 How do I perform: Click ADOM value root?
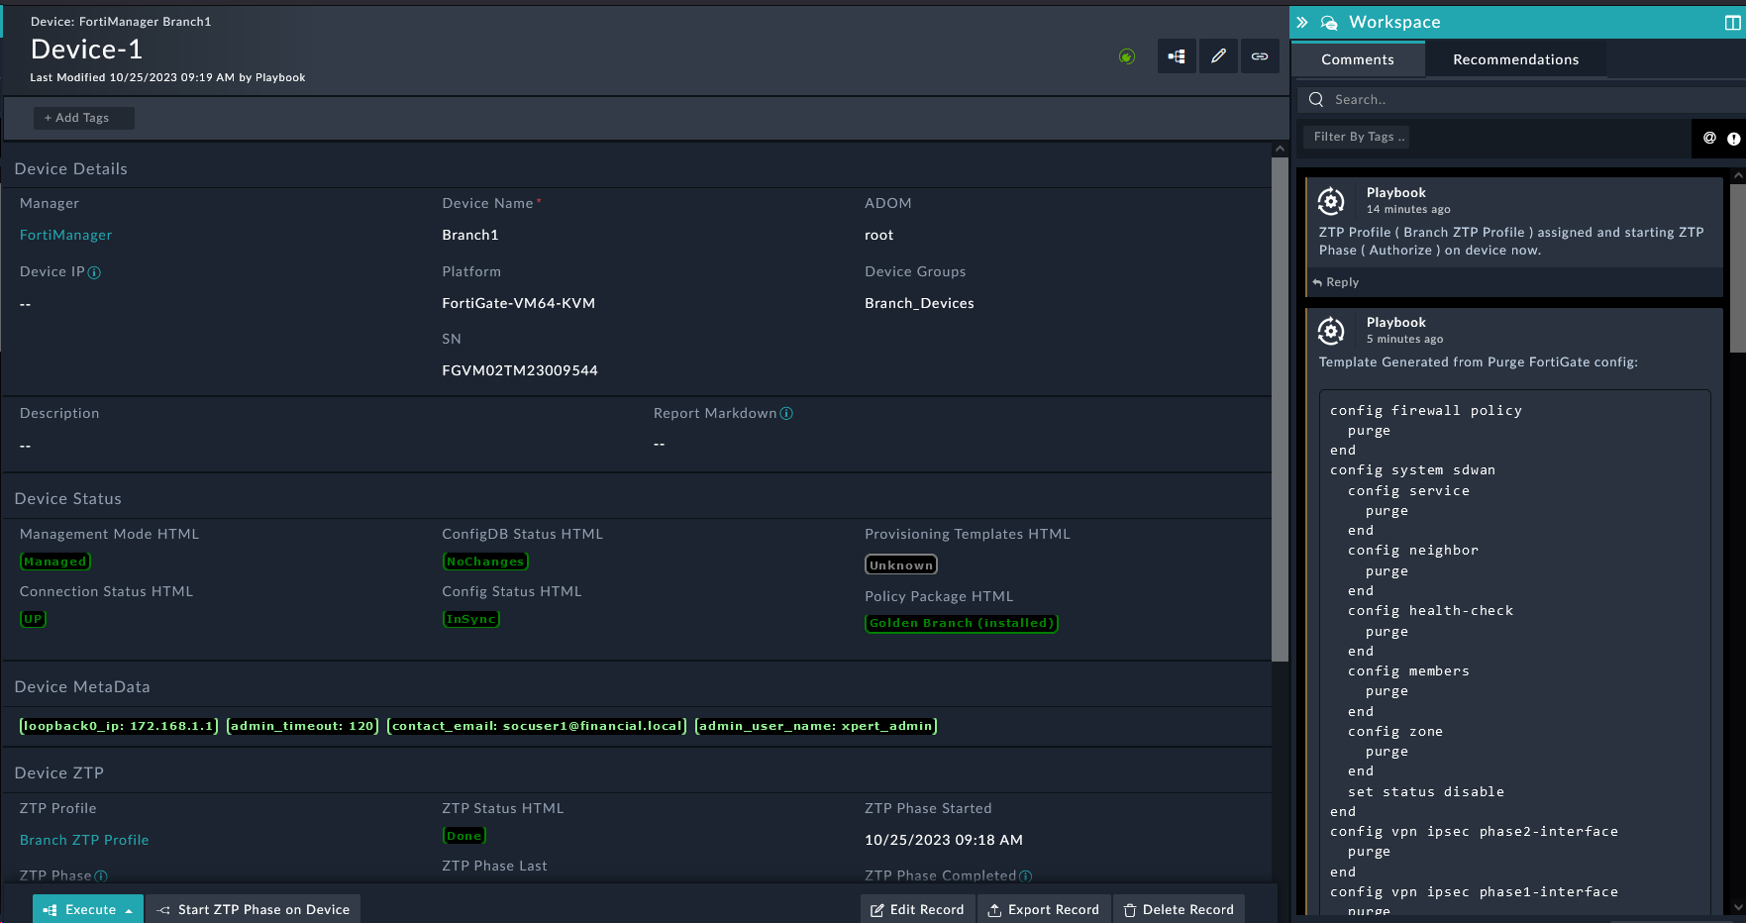(x=878, y=235)
